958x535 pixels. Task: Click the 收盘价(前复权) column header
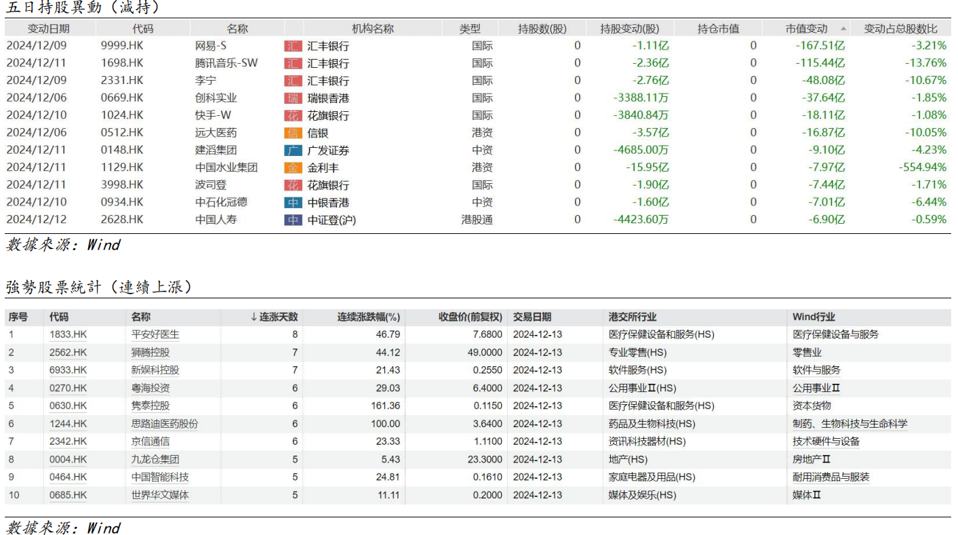(471, 317)
